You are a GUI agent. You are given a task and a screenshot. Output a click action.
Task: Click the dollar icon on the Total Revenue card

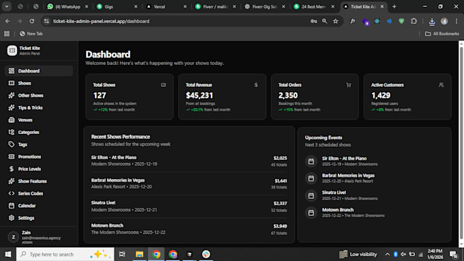(256, 85)
